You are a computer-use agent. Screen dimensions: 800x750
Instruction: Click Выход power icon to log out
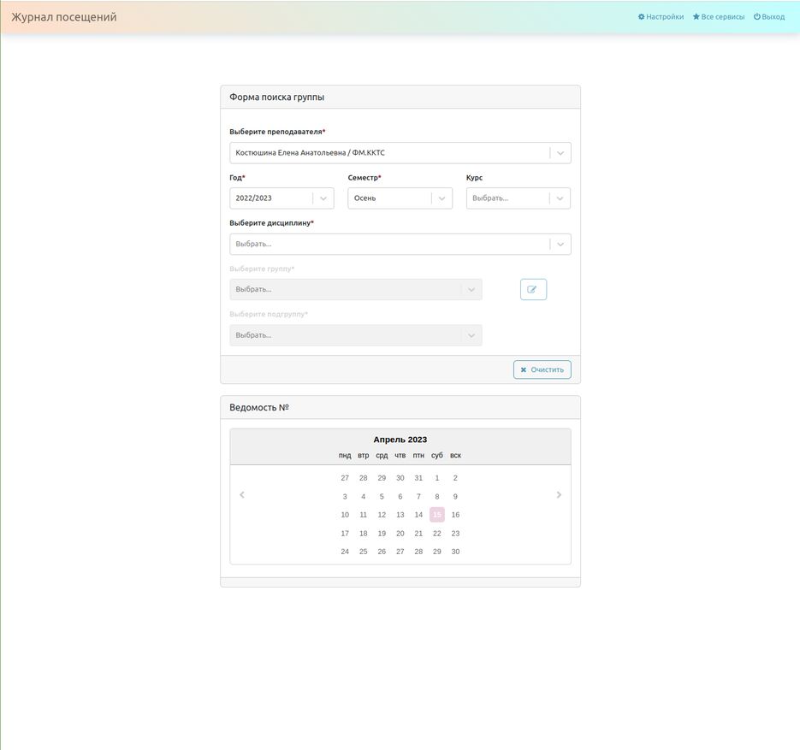click(x=768, y=17)
